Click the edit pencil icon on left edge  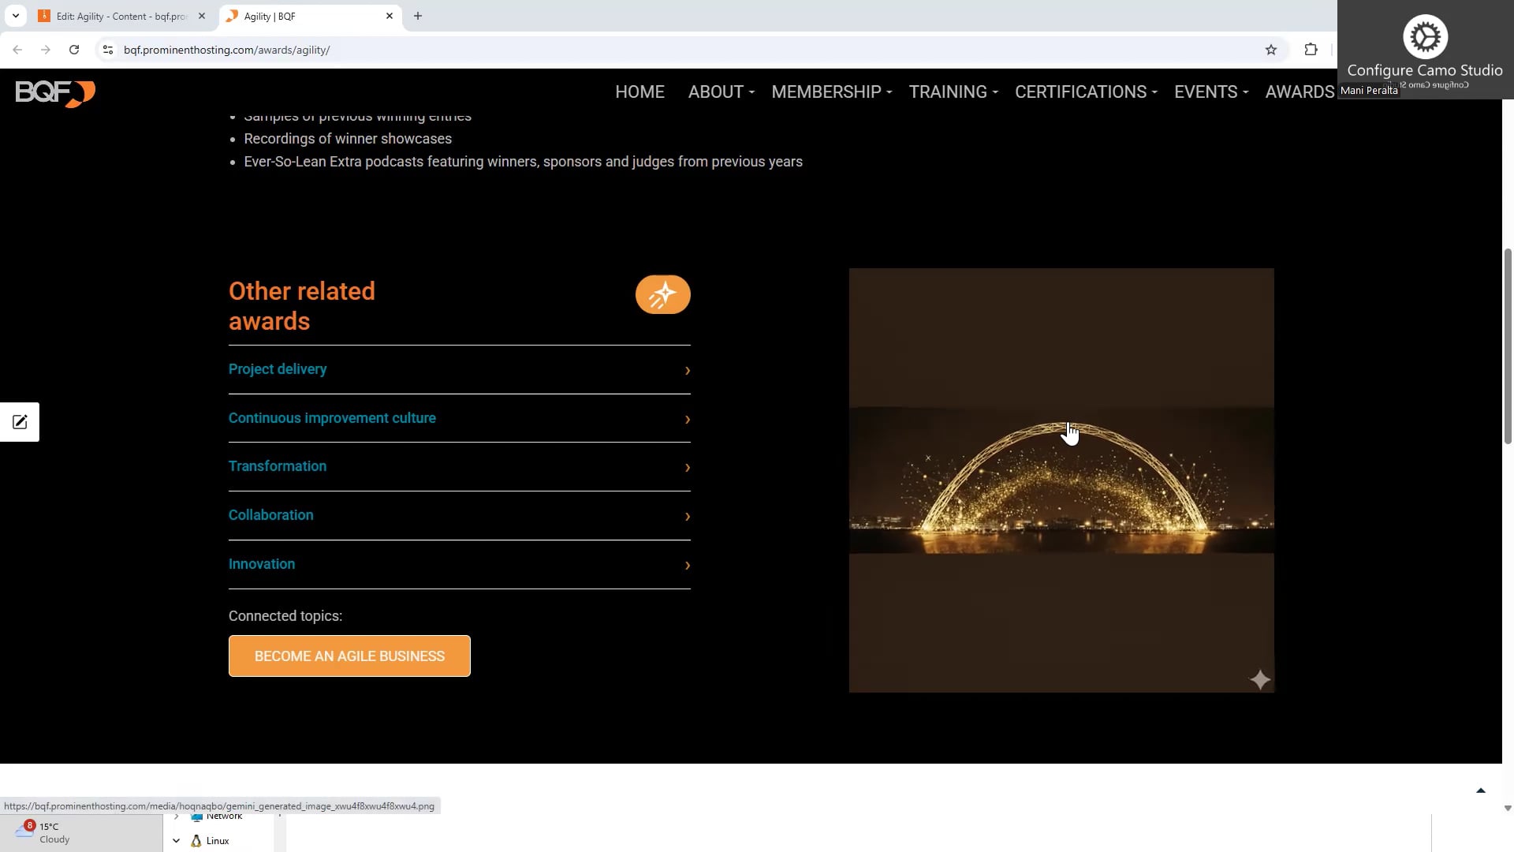tap(20, 422)
